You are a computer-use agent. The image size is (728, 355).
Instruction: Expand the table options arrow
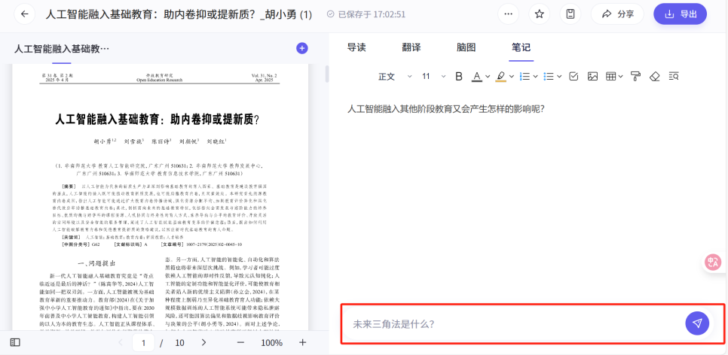(620, 77)
